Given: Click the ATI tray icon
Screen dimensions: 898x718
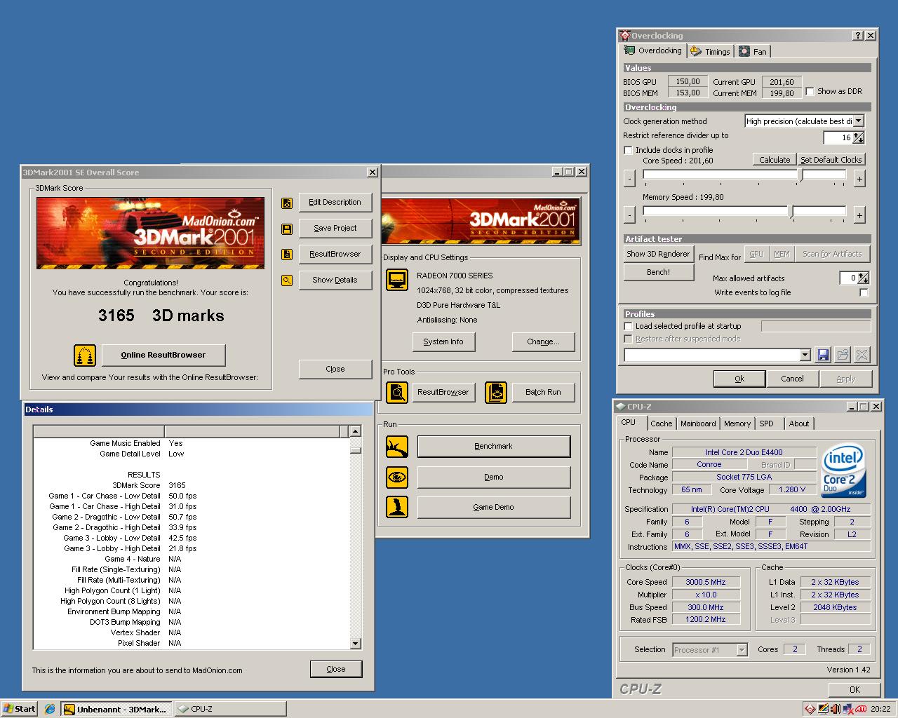Looking at the screenshot, I should coord(860,709).
